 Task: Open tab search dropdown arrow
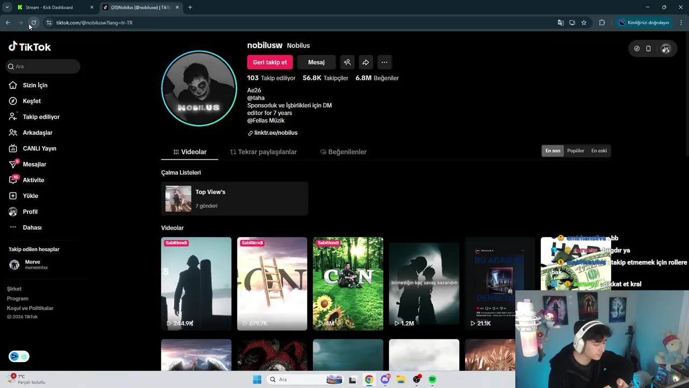click(7, 8)
